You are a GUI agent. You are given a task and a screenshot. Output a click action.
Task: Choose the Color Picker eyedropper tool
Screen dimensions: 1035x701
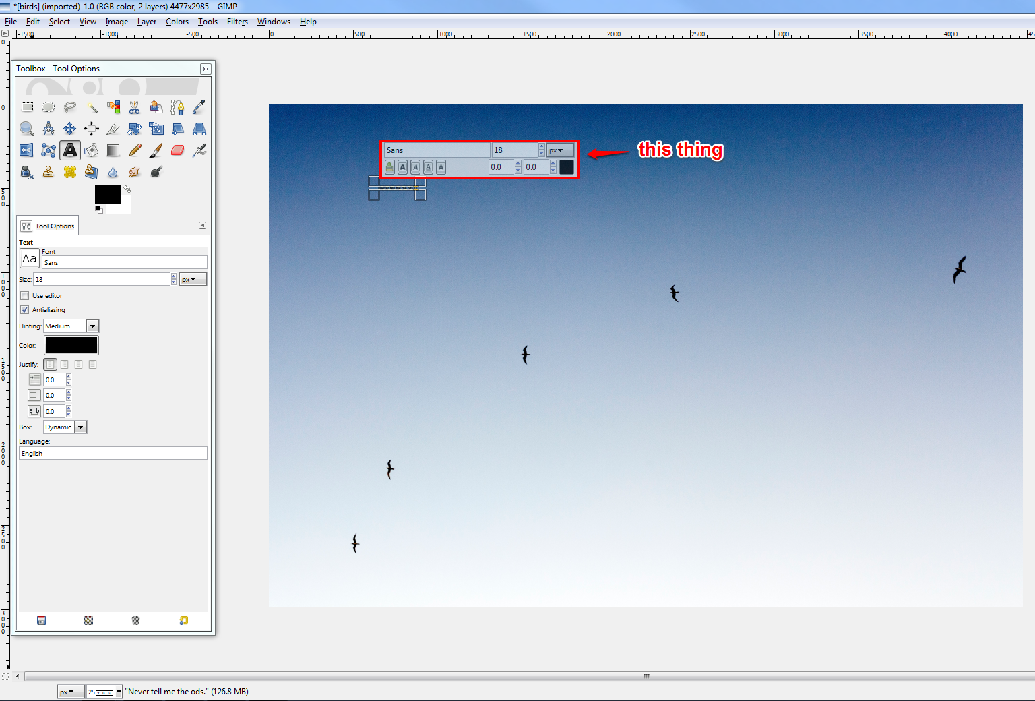coord(199,107)
